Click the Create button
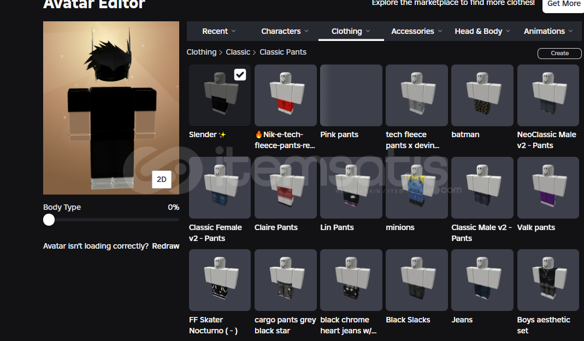Viewport: 584px width, 341px height. coord(559,54)
